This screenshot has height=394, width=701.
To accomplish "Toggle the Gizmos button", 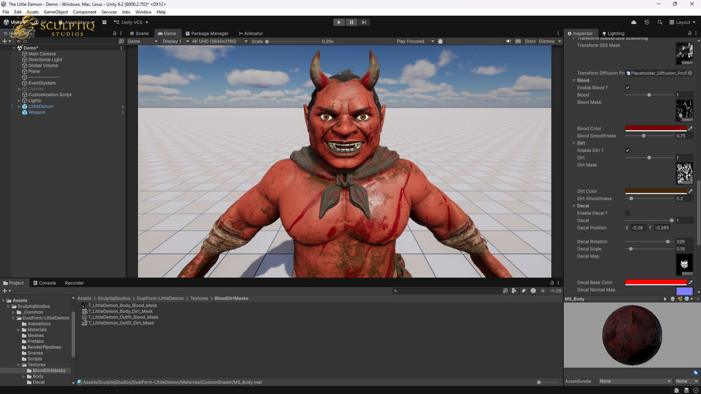I will coord(546,41).
